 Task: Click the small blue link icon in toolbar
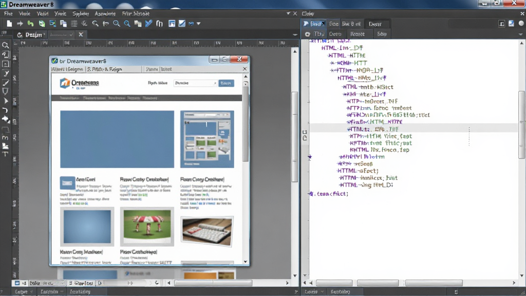191,24
